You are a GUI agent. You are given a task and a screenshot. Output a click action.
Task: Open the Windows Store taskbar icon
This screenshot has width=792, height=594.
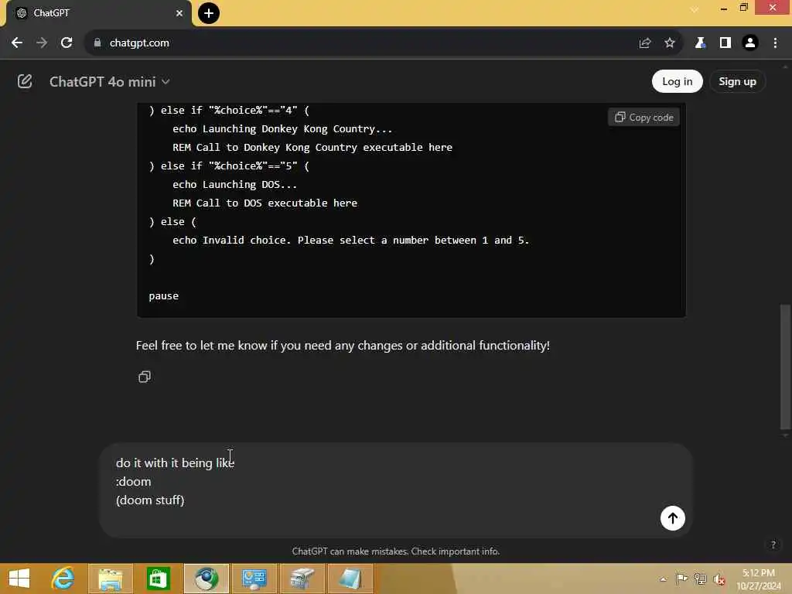158,579
